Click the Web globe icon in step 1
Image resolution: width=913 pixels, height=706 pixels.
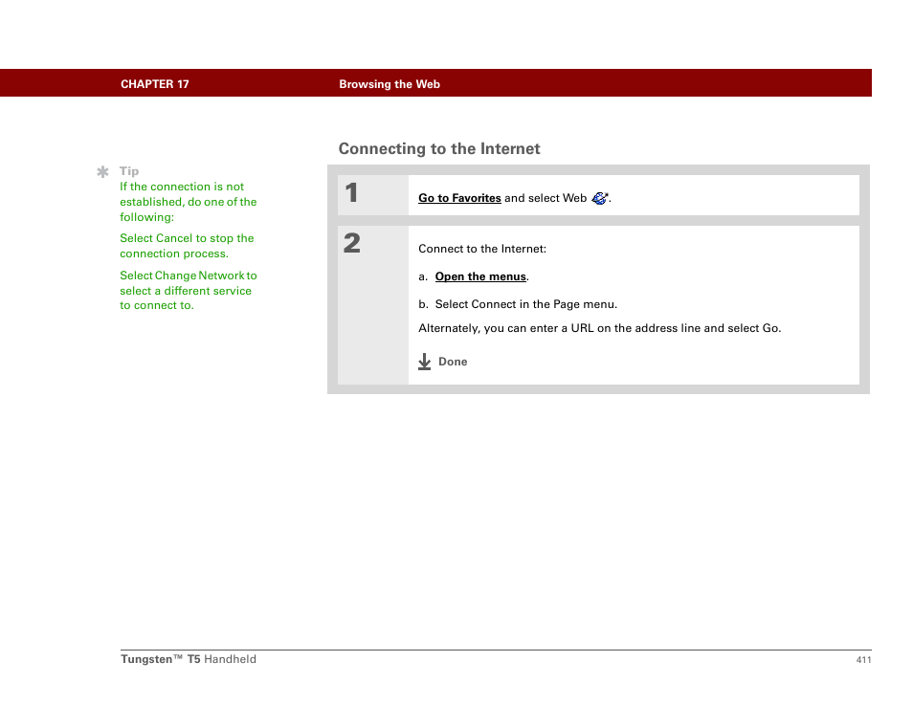click(x=599, y=198)
